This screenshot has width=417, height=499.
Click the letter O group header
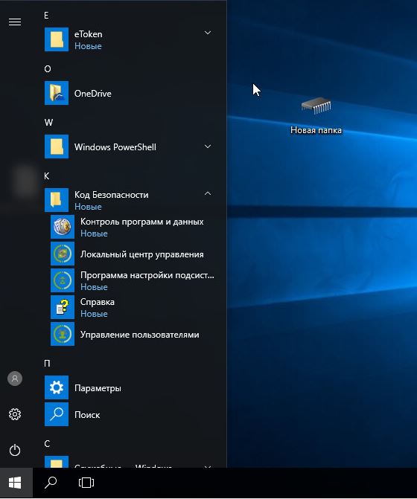coord(48,68)
